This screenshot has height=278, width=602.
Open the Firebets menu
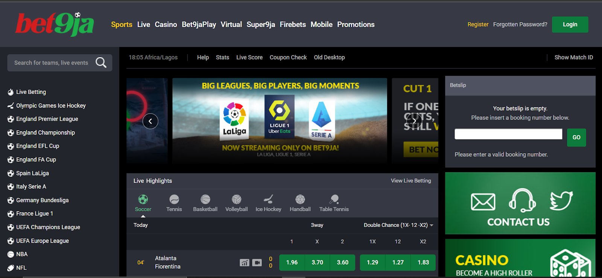click(293, 24)
